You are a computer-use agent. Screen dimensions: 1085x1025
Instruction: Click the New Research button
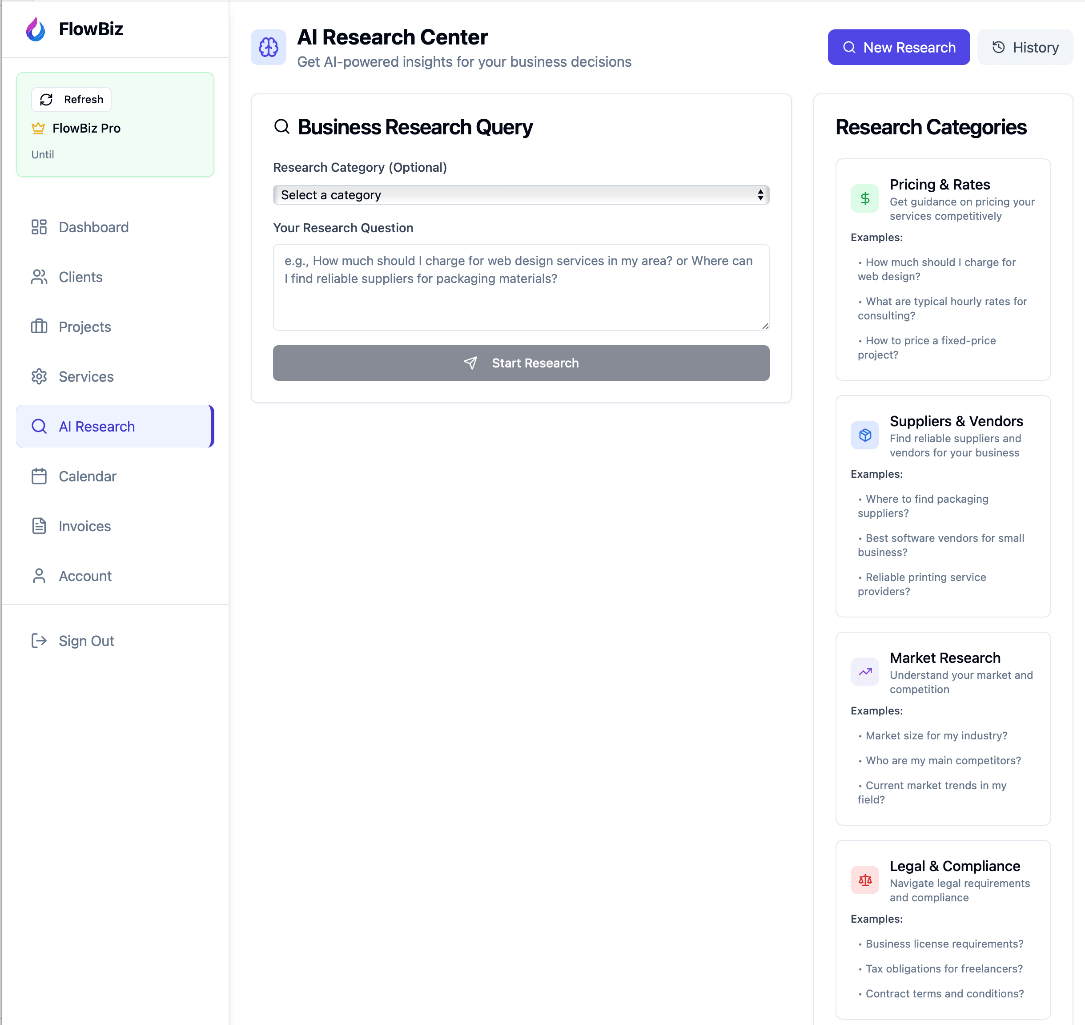899,47
